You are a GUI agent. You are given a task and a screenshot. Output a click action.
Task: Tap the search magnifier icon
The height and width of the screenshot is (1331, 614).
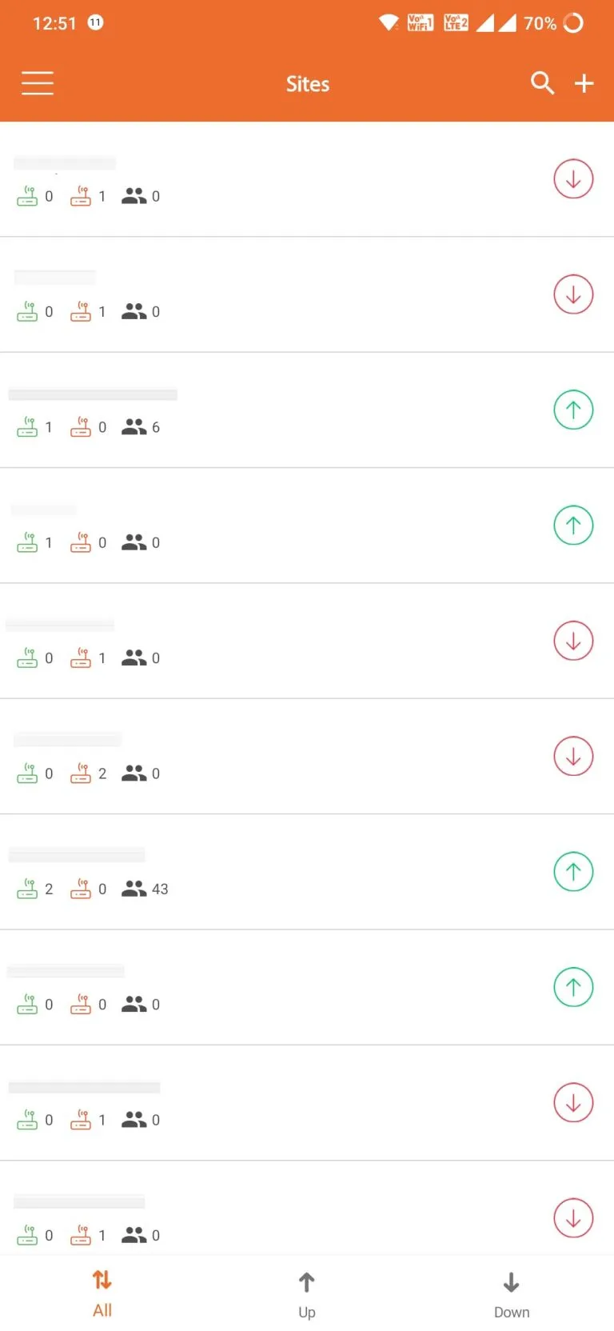[x=542, y=82]
